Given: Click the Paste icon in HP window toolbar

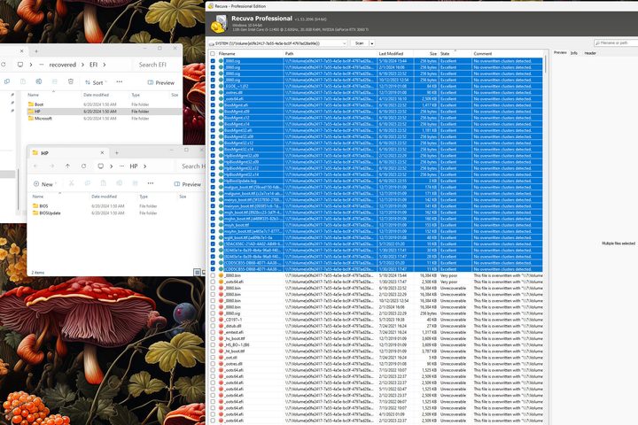Looking at the screenshot, I should (103, 183).
